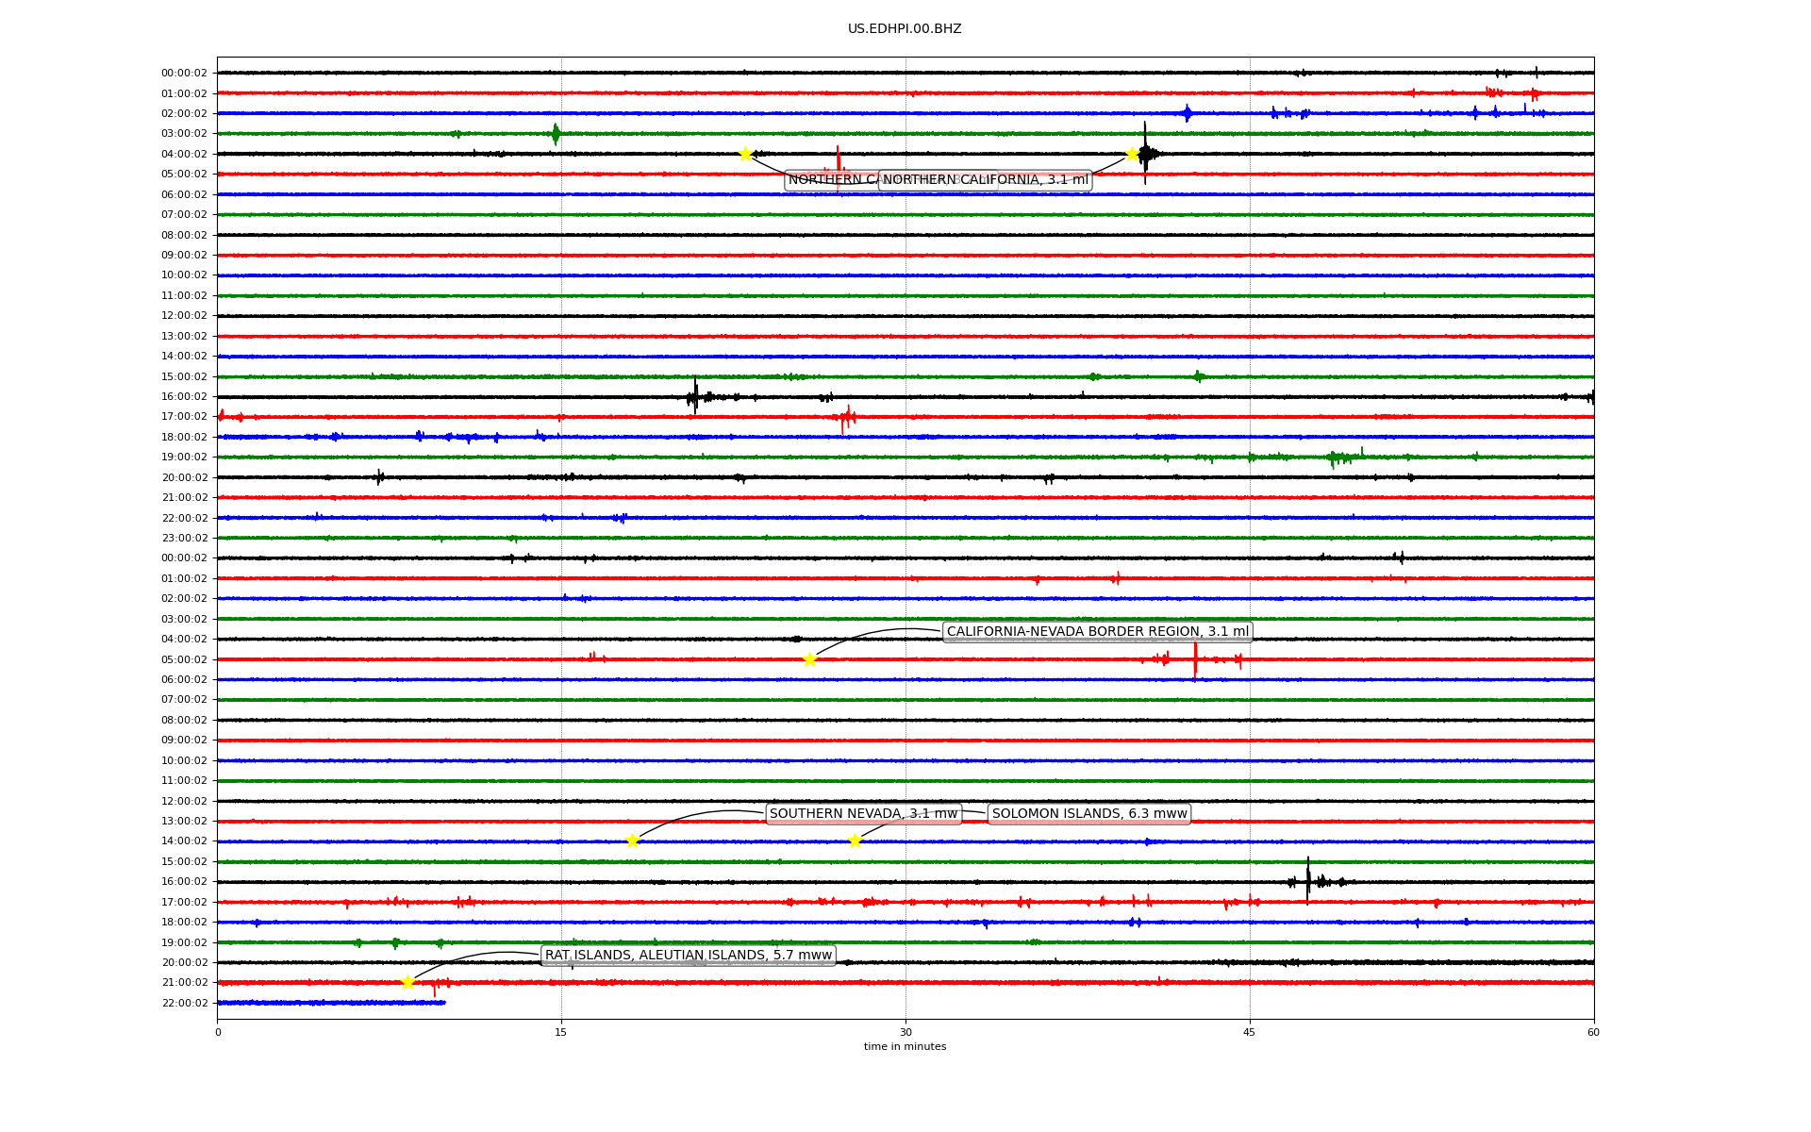The width and height of the screenshot is (1811, 1132).
Task: Click the SOLOMON ISLANDS, 6.3 mww label
Action: tap(1088, 814)
